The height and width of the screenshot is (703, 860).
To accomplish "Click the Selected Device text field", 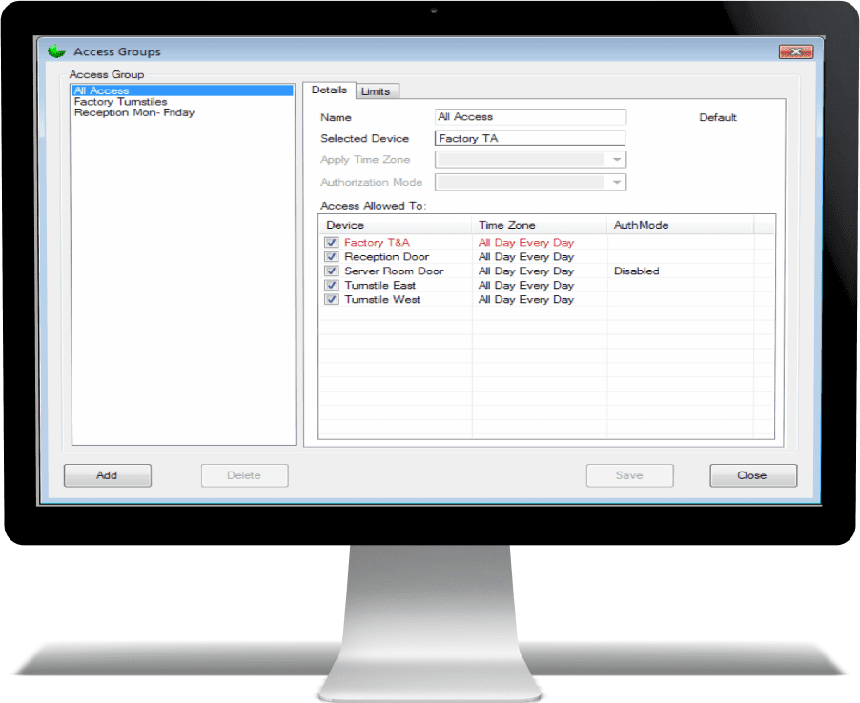I will tap(530, 139).
